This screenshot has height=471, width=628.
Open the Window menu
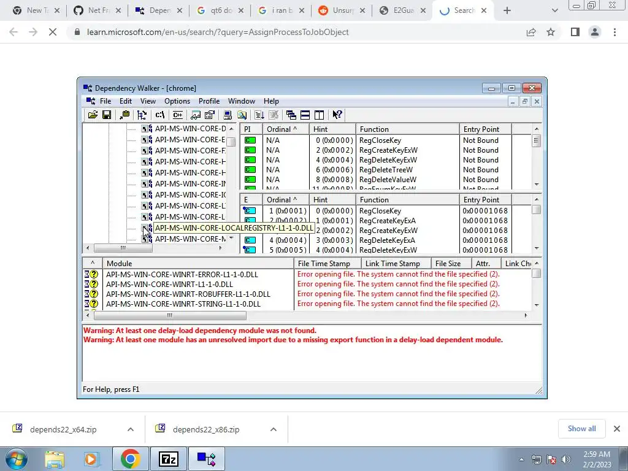pos(242,101)
